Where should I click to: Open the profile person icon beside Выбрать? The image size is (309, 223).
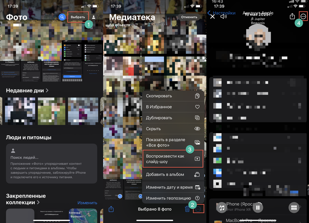[94, 17]
